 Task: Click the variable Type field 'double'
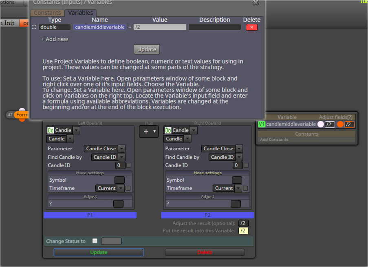tap(55, 27)
